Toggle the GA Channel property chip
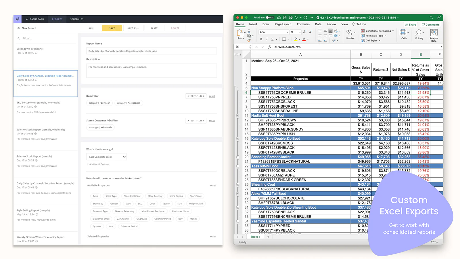Viewport: 460px width, 259px height. click(x=123, y=219)
